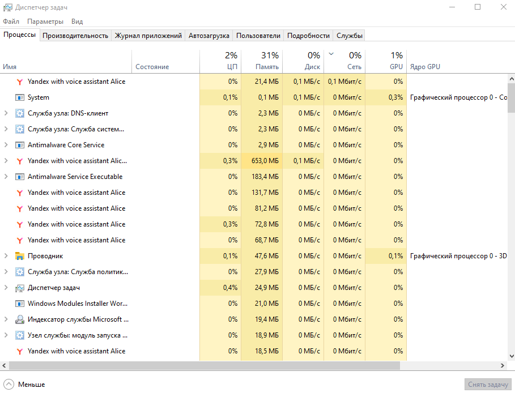Image resolution: width=515 pixels, height=397 pixels.
Task: Click the Служба систем service gear icon
Action: click(20, 129)
